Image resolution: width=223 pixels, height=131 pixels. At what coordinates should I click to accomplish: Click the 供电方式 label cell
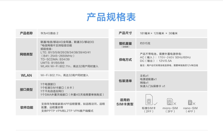[x=125, y=60]
